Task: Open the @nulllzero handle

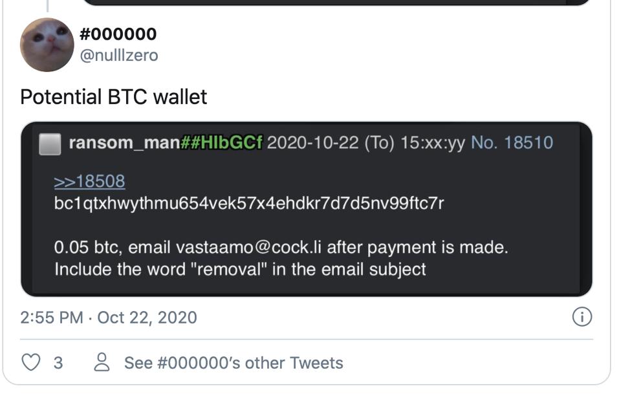Action: 118,56
